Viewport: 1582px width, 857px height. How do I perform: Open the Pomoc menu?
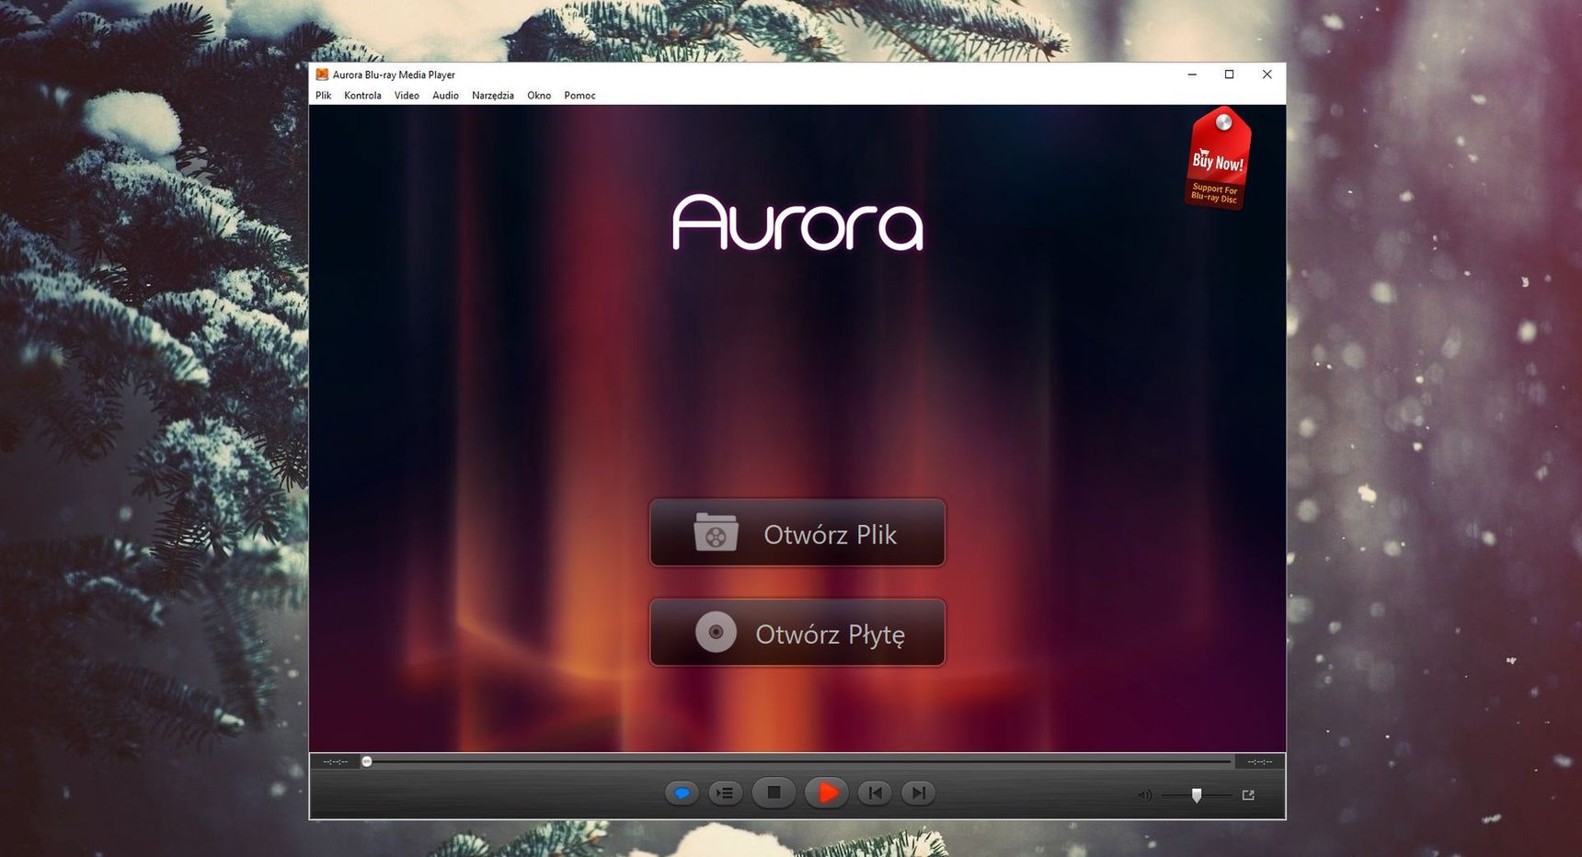[x=579, y=96]
